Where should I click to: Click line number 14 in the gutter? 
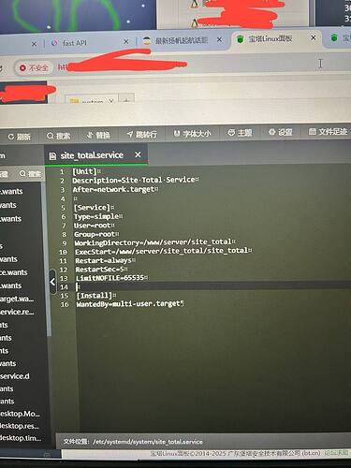pos(64,287)
